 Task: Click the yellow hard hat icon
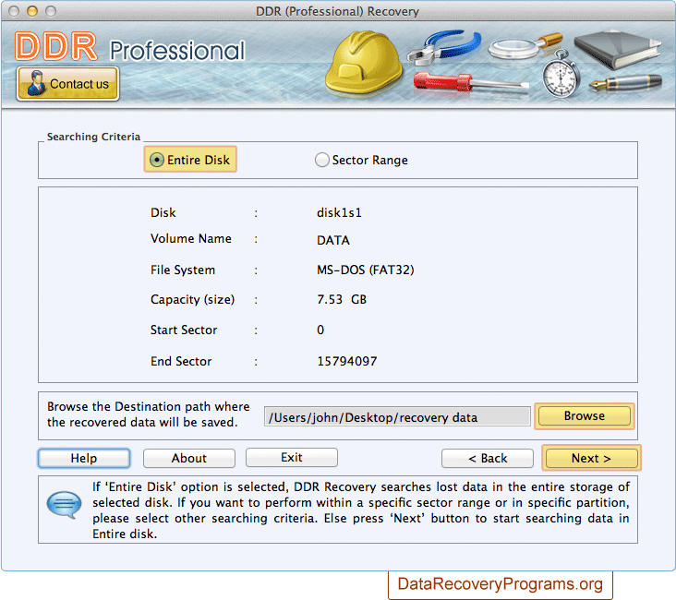tap(364, 63)
